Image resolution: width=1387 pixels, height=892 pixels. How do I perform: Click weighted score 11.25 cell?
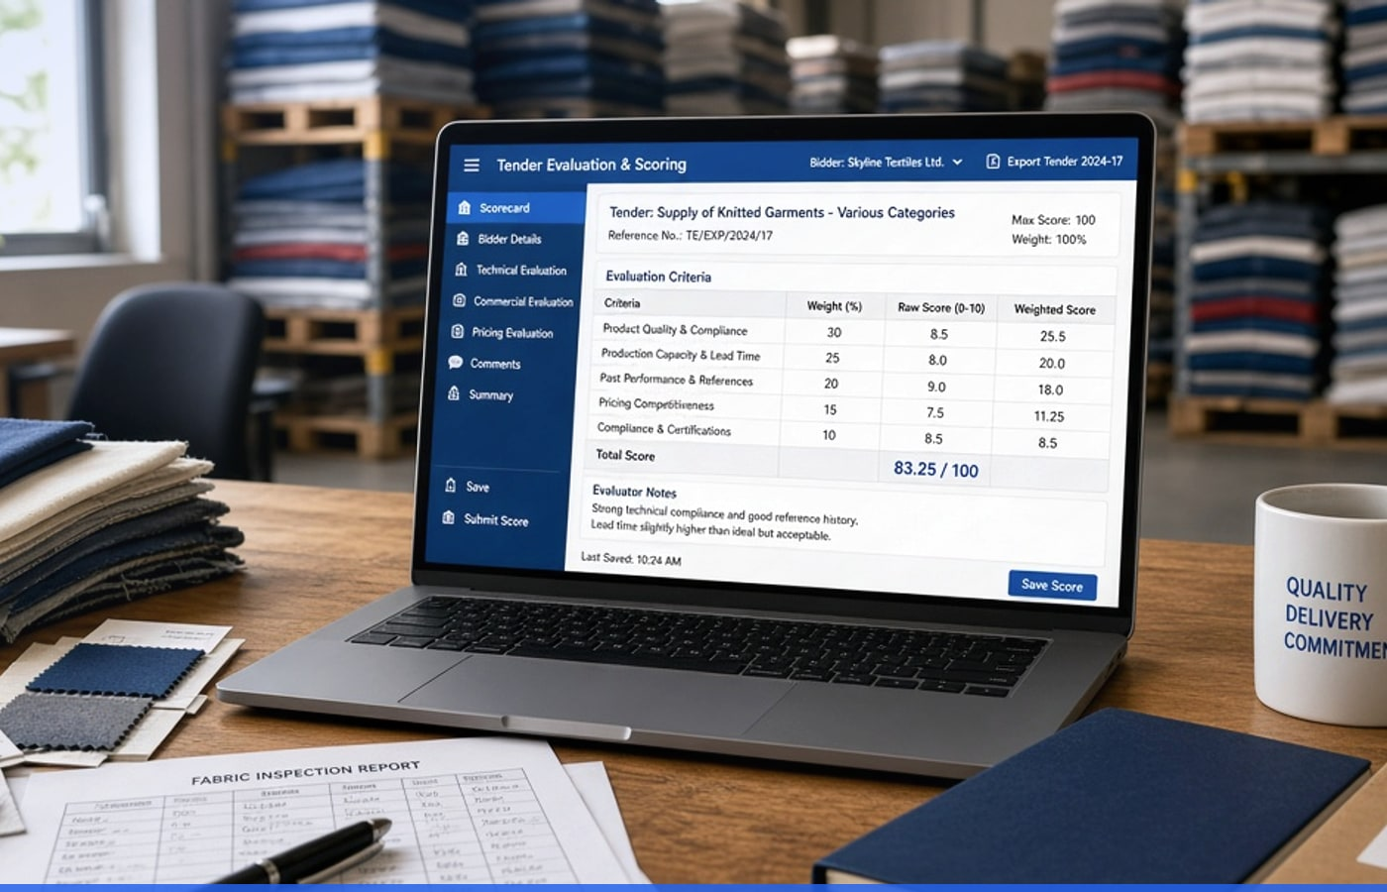pyautogui.click(x=1049, y=416)
